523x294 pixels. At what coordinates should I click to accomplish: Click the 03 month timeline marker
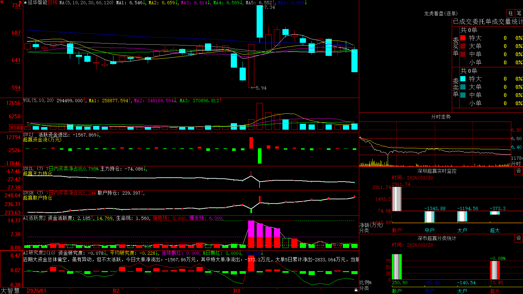[237, 291]
